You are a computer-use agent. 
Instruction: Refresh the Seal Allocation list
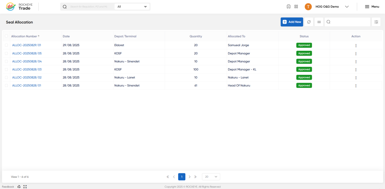coord(309,22)
